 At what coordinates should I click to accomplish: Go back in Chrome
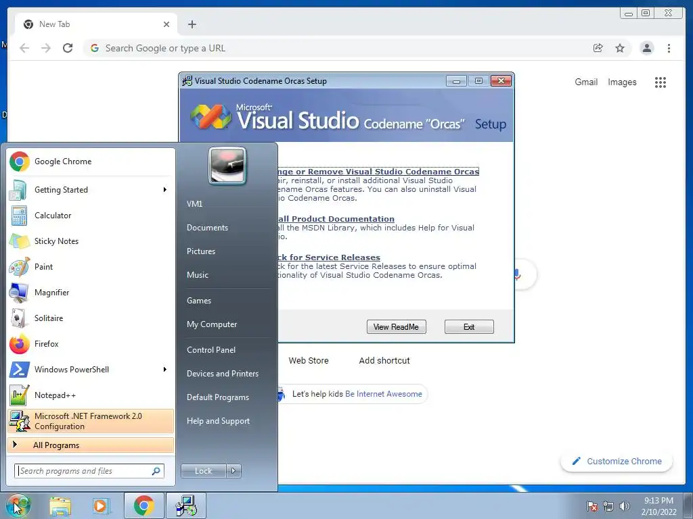[24, 48]
